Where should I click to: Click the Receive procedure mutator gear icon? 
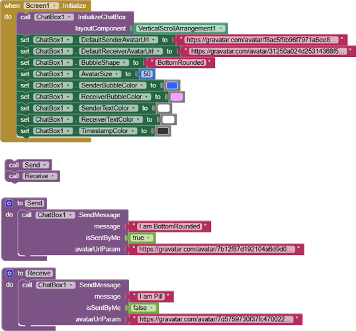[9, 273]
